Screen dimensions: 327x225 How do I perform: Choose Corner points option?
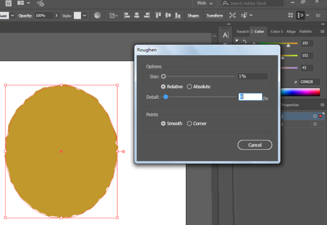[189, 123]
